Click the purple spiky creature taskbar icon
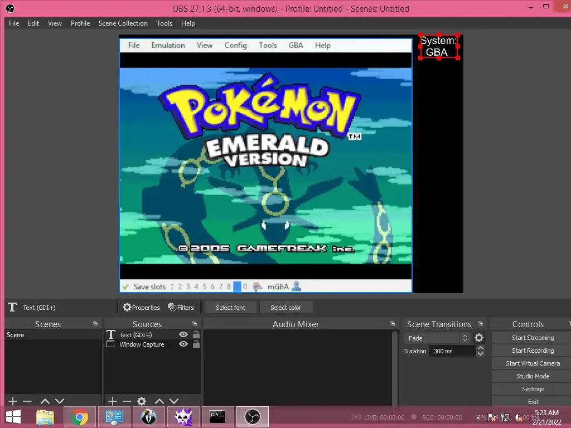Screen dimensions: 571x428 tap(183, 417)
